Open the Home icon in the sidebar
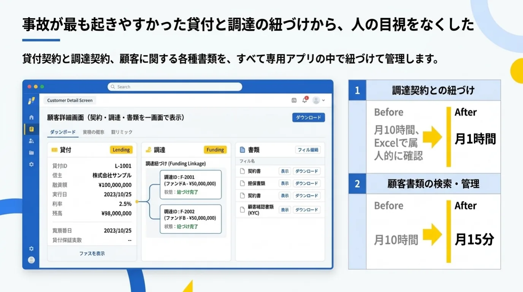 click(x=32, y=117)
